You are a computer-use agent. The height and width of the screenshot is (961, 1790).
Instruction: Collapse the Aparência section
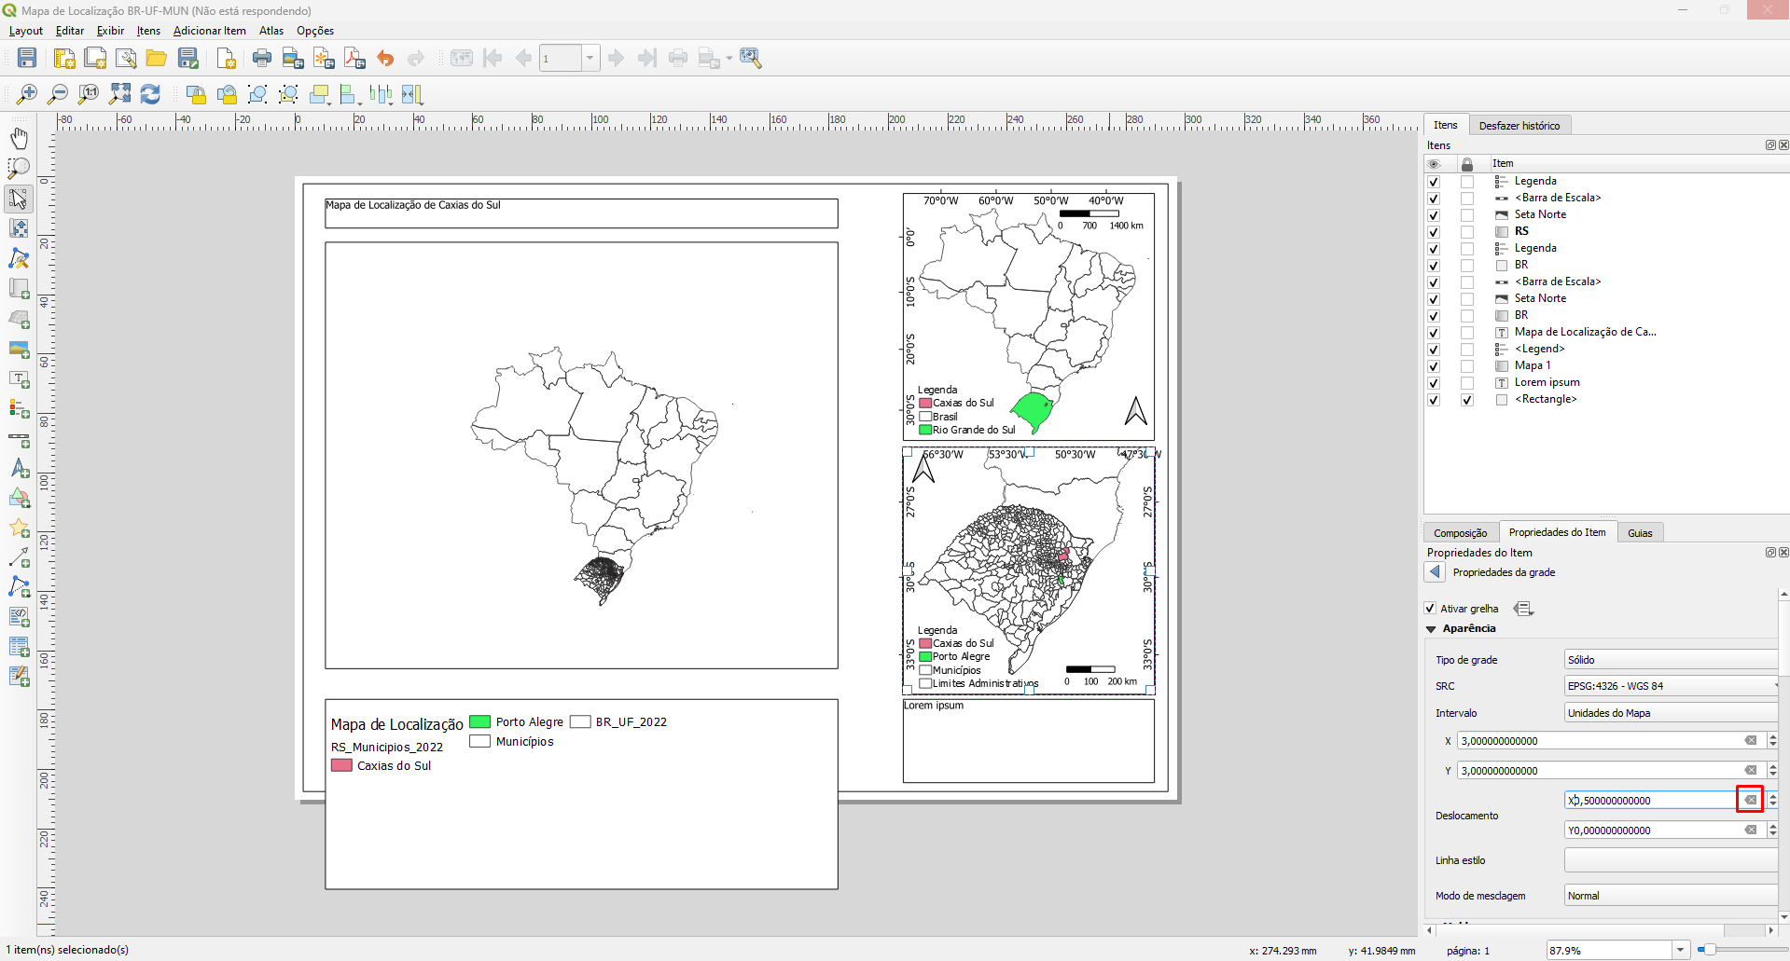(x=1432, y=628)
